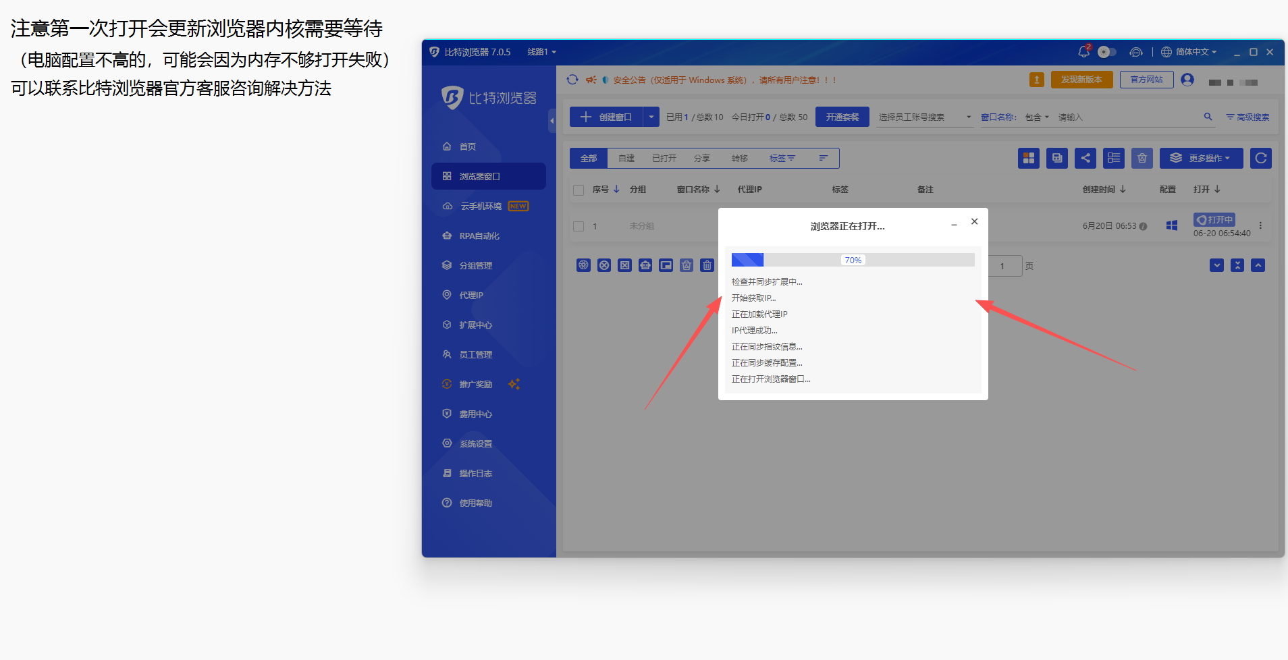1288x660 pixels.
Task: Open the notification bell with badge 2
Action: click(1084, 51)
